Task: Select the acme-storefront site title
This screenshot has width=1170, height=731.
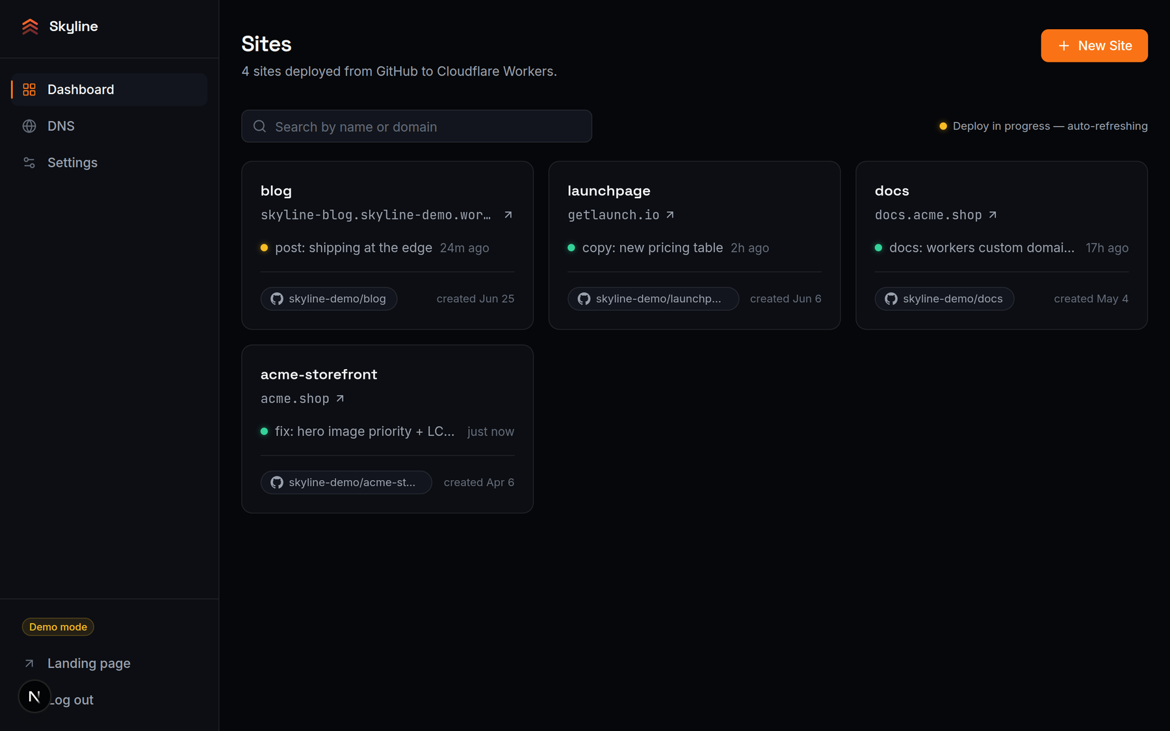Action: tap(319, 374)
